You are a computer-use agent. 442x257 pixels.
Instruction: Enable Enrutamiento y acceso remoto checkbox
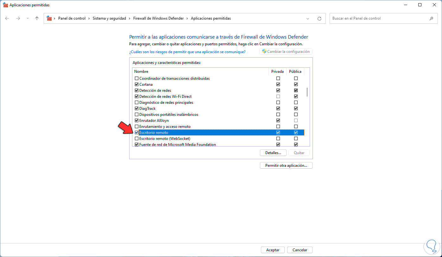tap(137, 127)
